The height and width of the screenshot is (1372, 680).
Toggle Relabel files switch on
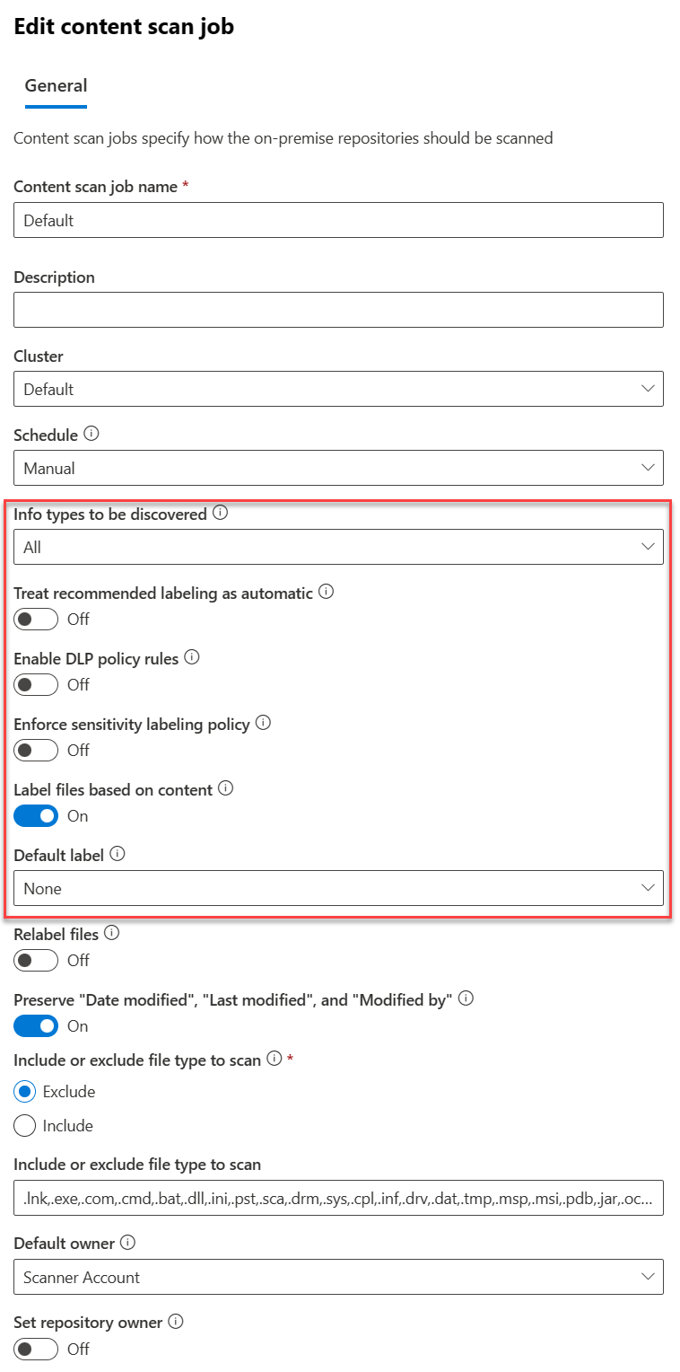pyautogui.click(x=36, y=961)
